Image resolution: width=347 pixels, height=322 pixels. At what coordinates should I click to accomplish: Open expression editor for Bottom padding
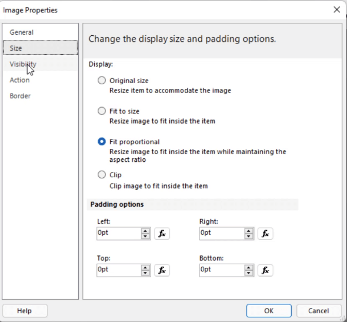point(265,270)
